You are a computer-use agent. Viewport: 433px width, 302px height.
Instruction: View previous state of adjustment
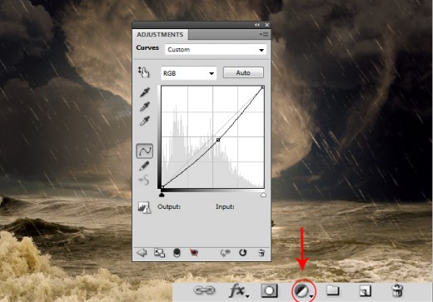point(225,253)
